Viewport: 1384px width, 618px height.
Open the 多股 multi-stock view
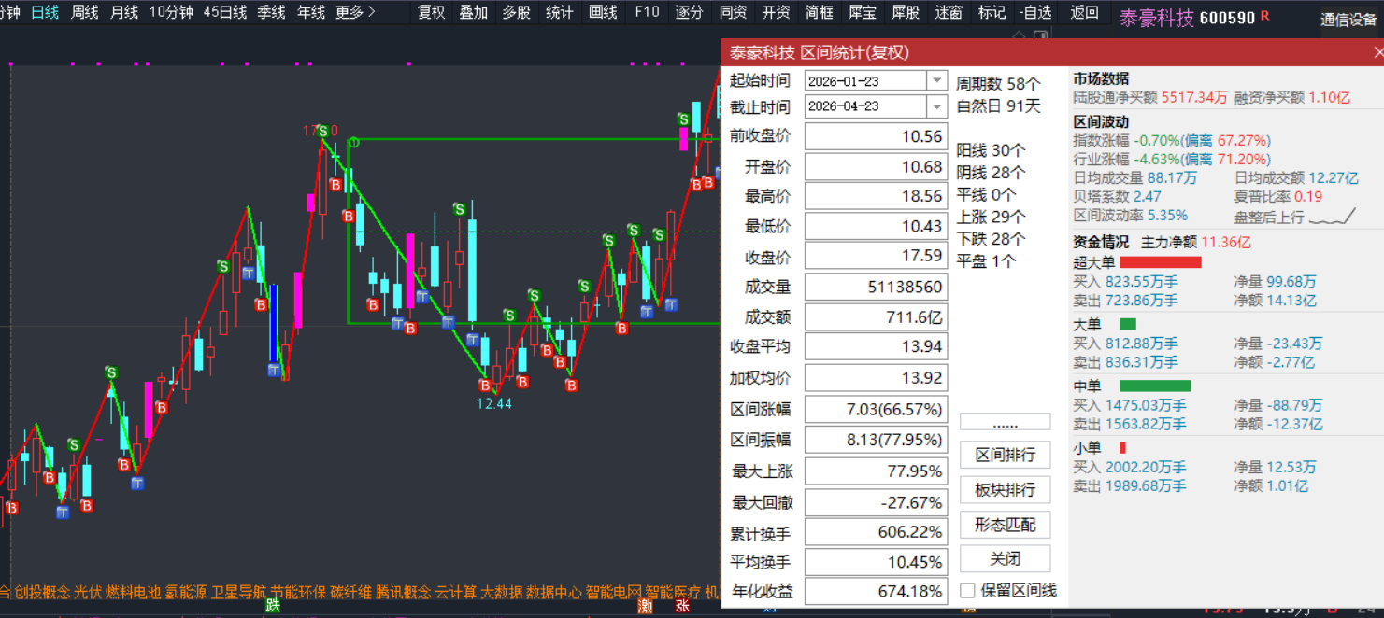click(x=517, y=12)
